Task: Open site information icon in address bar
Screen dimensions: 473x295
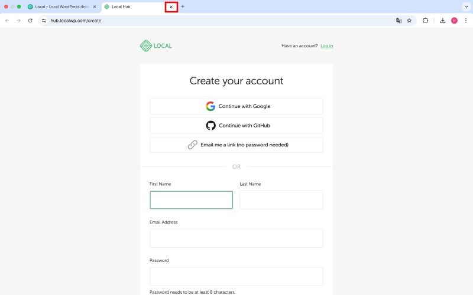Action: coord(44,21)
